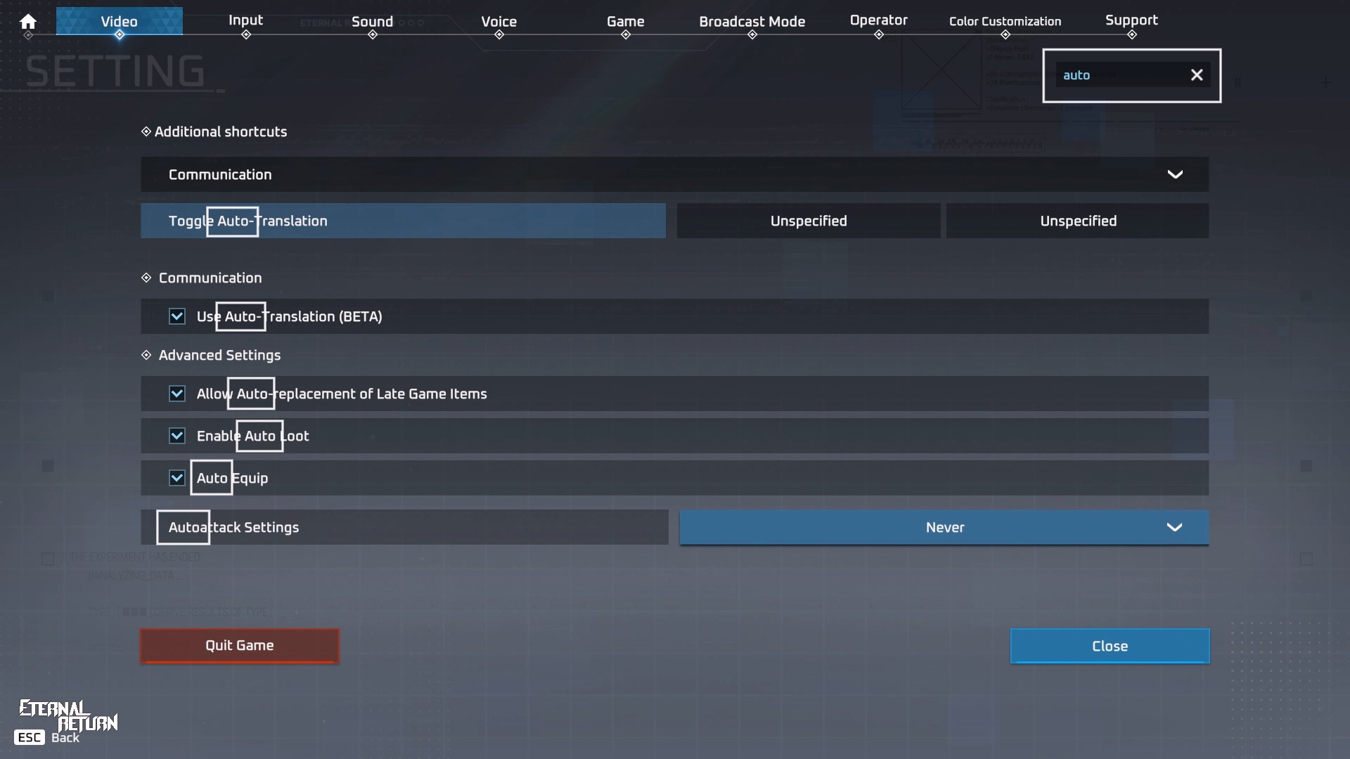1350x759 pixels.
Task: Click the home icon
Action: point(28,22)
